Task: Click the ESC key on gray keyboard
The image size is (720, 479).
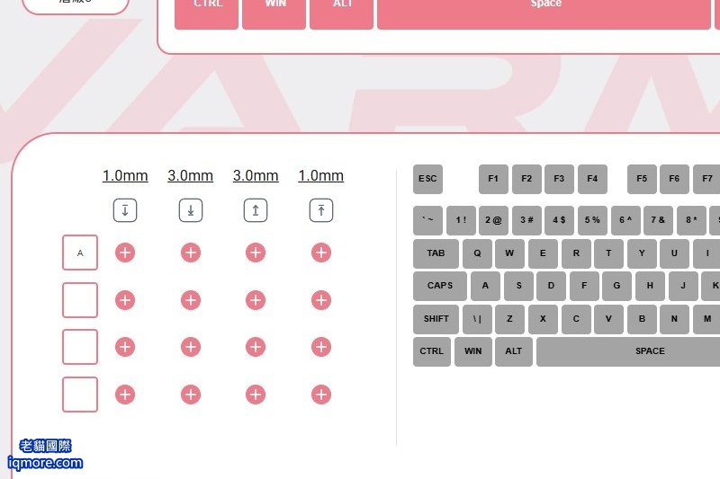Action: point(427,179)
